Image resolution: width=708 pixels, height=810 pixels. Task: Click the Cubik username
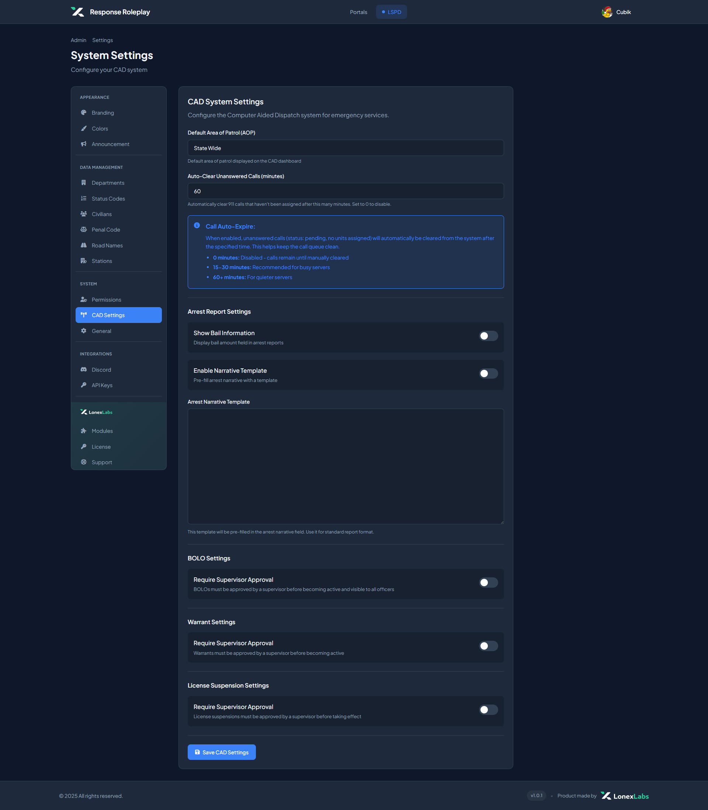click(624, 12)
